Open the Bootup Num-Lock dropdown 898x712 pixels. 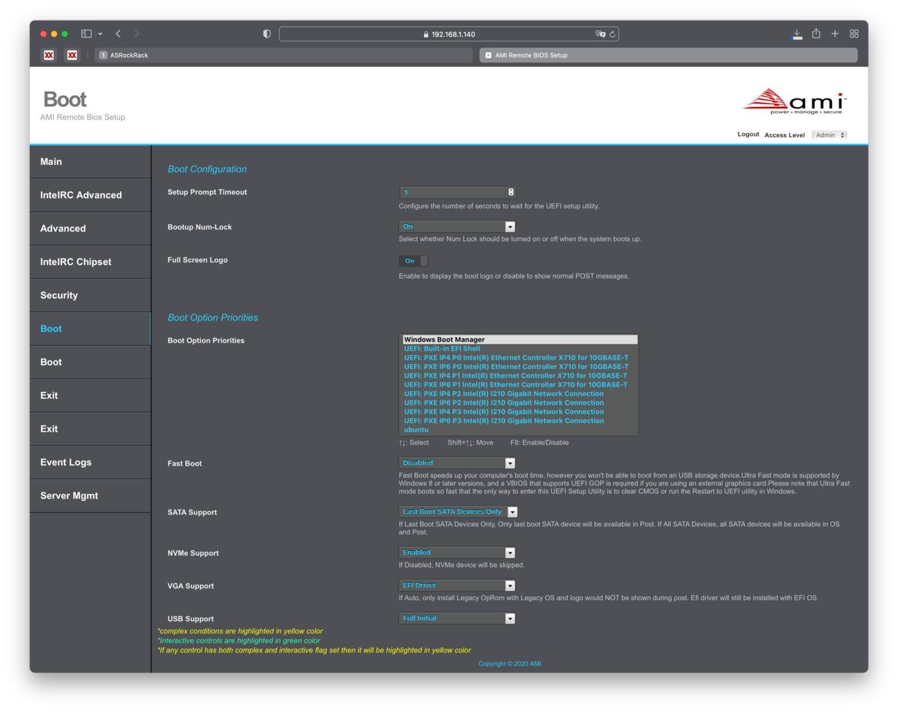[x=457, y=226]
